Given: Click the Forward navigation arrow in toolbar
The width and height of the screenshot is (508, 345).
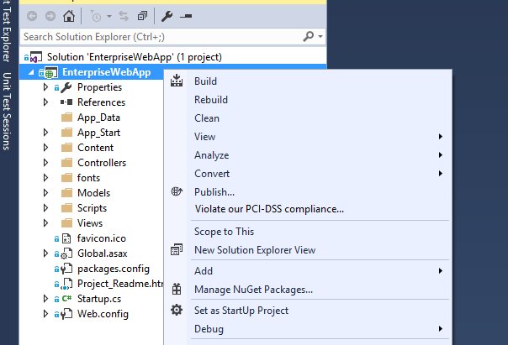Looking at the screenshot, I should 50,16.
